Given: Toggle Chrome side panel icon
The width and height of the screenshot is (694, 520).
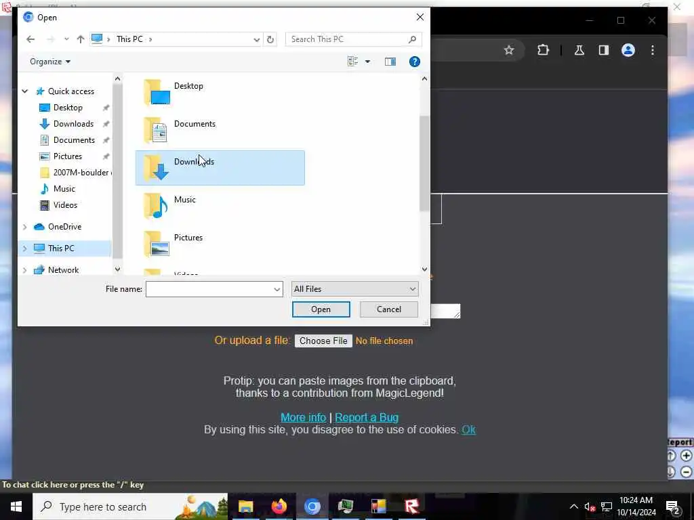Looking at the screenshot, I should click(x=604, y=50).
